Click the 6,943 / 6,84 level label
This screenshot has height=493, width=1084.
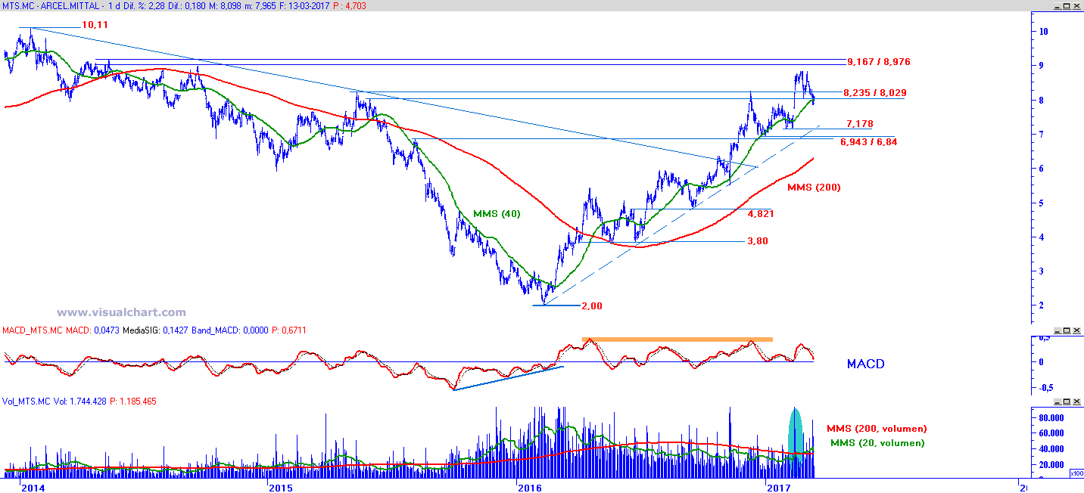[x=868, y=141]
